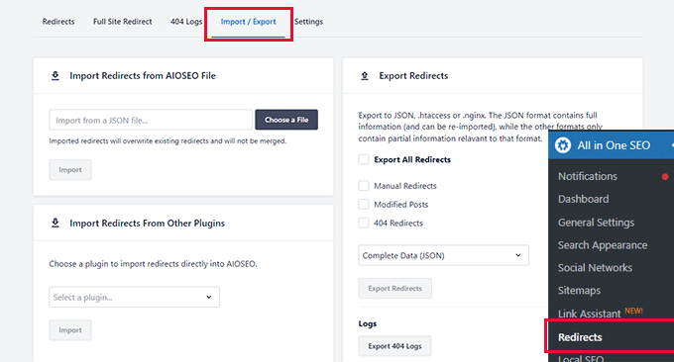Open the Sitemaps menu item

pyautogui.click(x=579, y=291)
